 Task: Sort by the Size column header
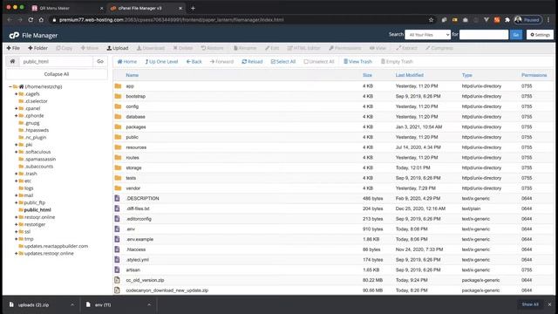pyautogui.click(x=367, y=75)
